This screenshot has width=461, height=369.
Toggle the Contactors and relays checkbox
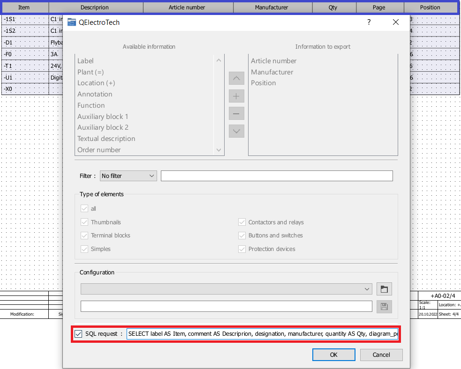coord(242,222)
